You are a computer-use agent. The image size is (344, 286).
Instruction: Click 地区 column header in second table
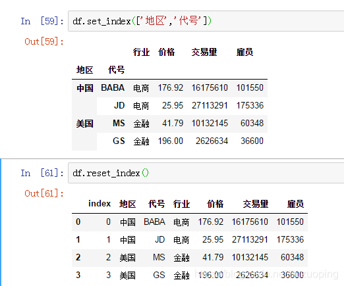(x=128, y=204)
